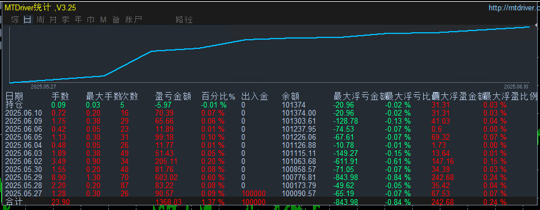Click the MTDriver统计 V3.25 title
This screenshot has height=210, width=540.
tap(41, 7)
